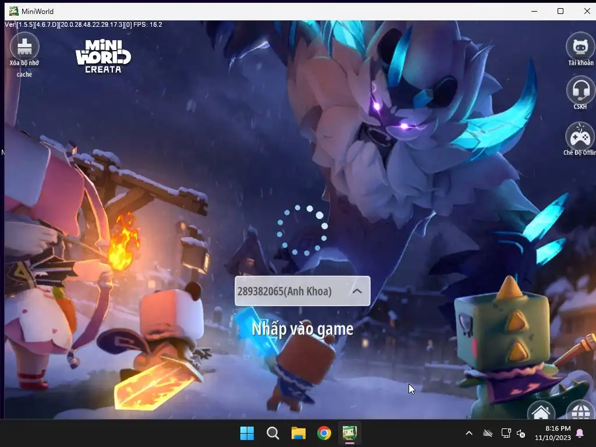Image resolution: width=596 pixels, height=447 pixels.
Task: Click Nhấp vào game to enter
Action: click(x=303, y=329)
